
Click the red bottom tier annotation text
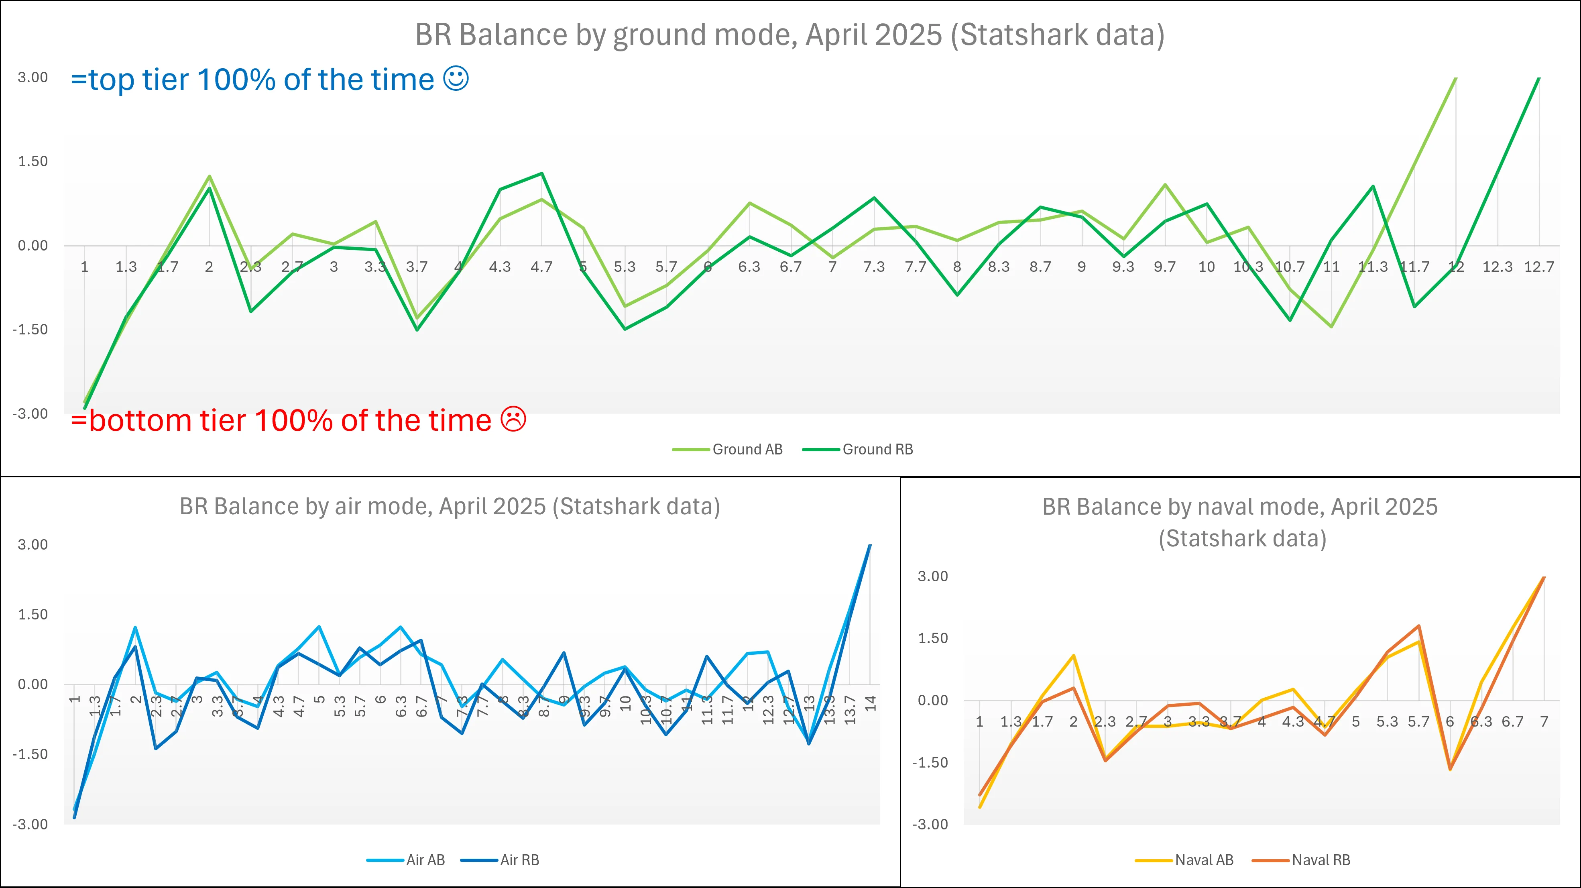coord(281,421)
